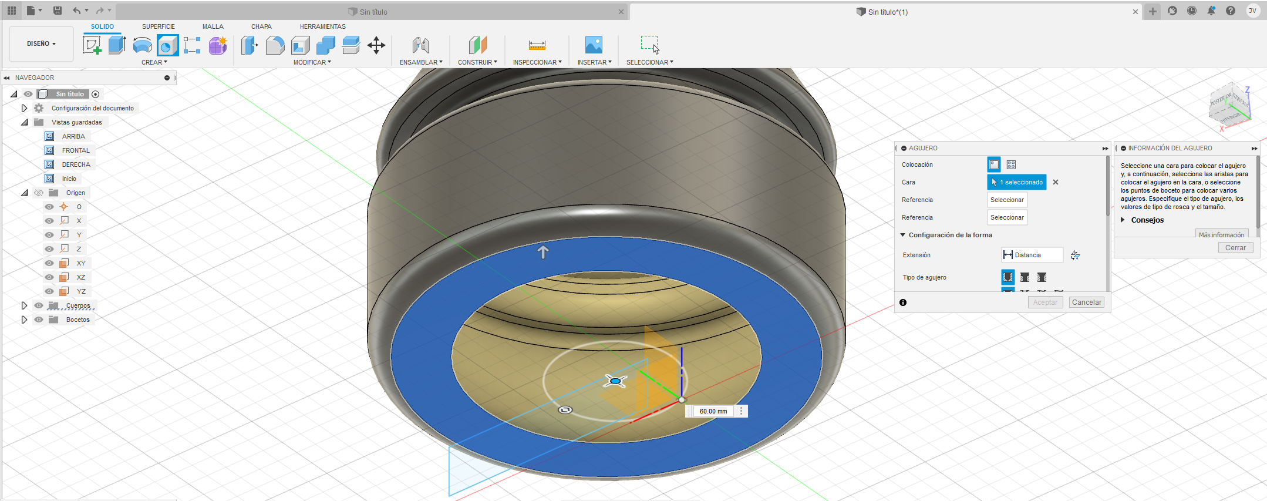
Task: Open the Create Form purple icon
Action: [218, 45]
